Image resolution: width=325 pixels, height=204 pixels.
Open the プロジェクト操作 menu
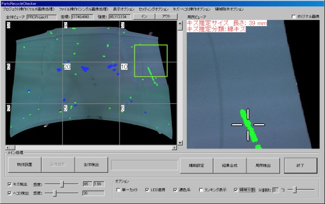click(x=28, y=9)
